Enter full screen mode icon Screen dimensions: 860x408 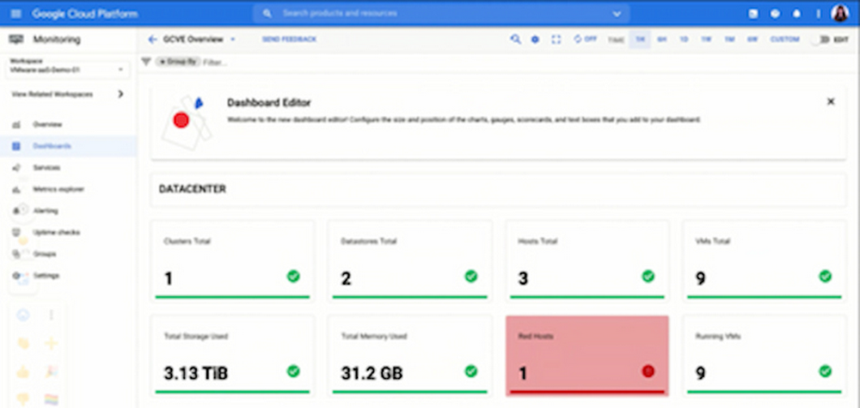(556, 40)
